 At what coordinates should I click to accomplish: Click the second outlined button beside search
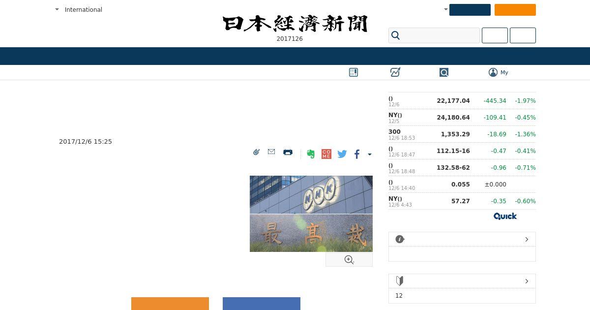(x=523, y=35)
